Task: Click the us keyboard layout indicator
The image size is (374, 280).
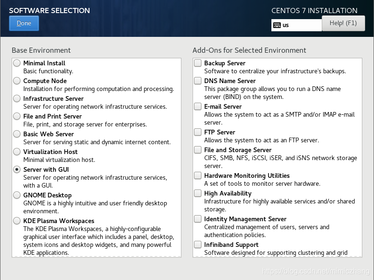Action: coord(297,25)
